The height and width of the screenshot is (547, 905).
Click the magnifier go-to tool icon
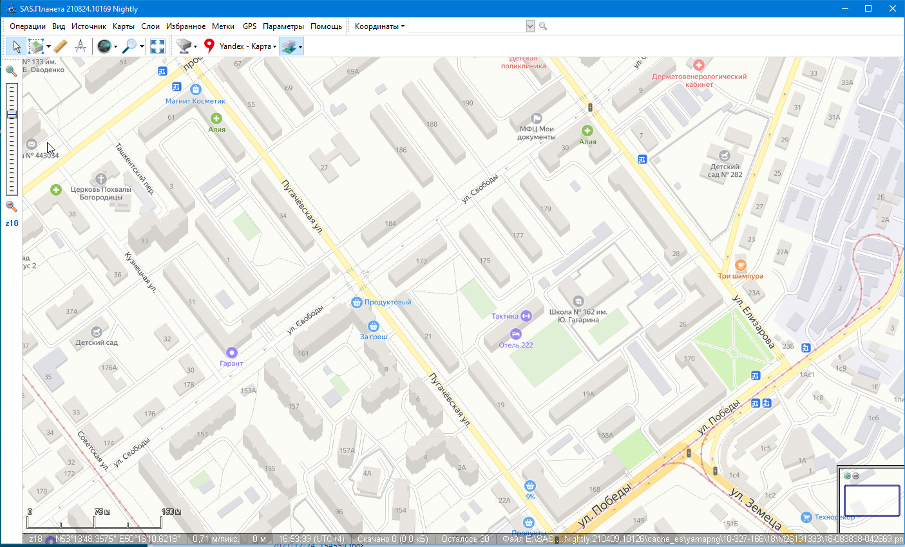130,46
